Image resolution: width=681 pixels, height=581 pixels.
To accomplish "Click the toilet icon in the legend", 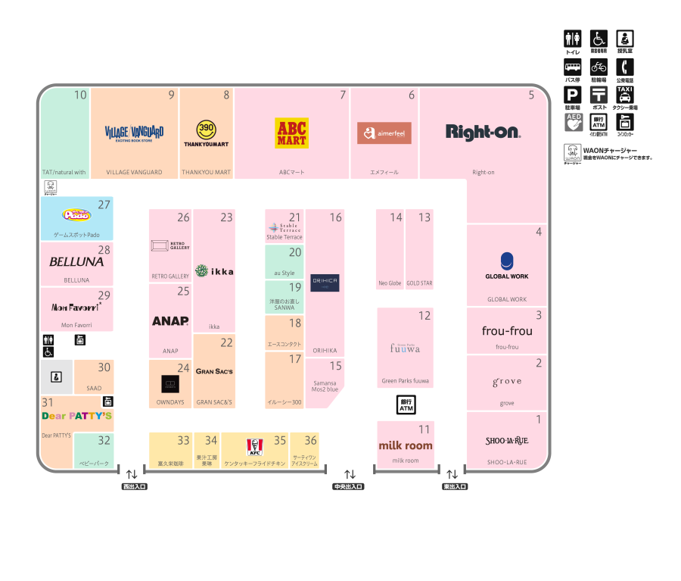I will [x=573, y=39].
